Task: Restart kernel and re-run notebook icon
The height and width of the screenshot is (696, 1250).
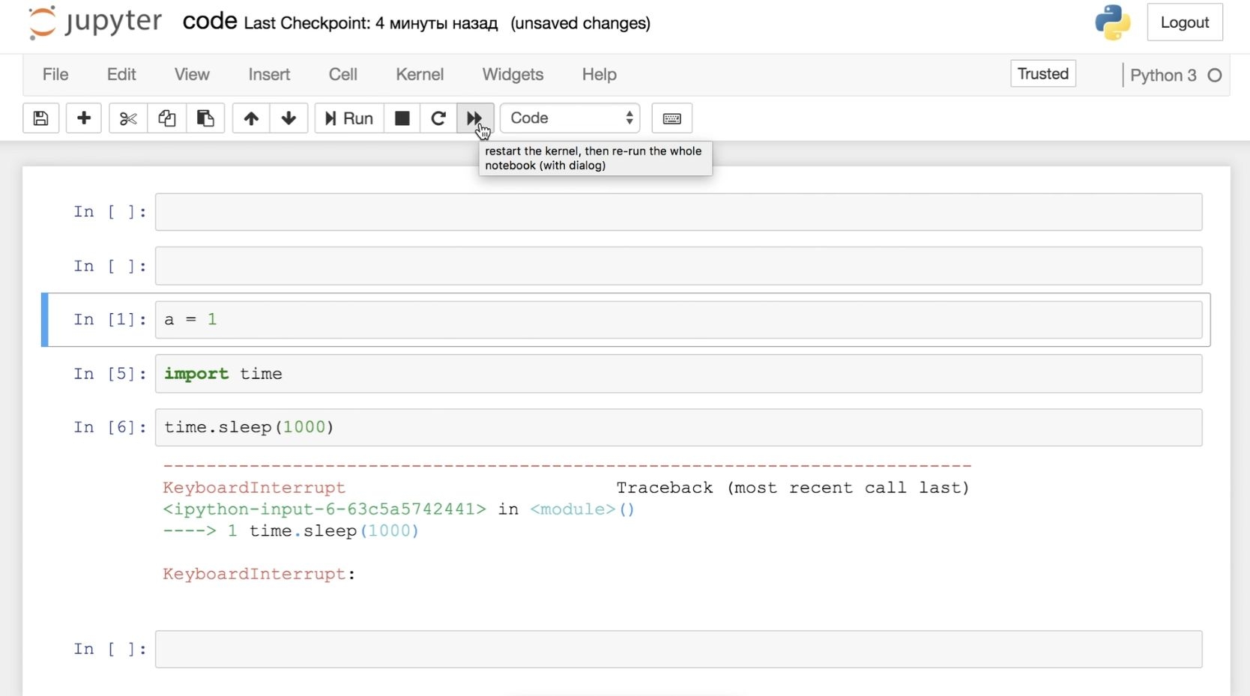Action: pyautogui.click(x=475, y=118)
